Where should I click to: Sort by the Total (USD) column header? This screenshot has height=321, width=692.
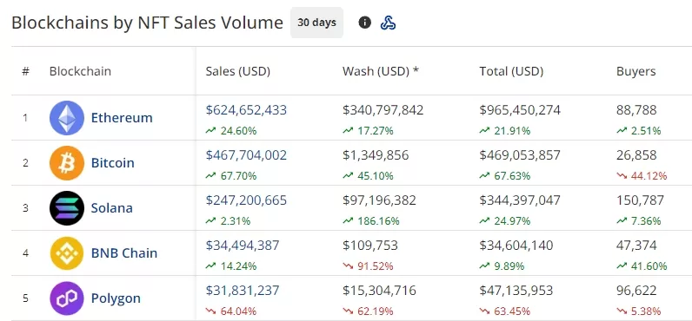pyautogui.click(x=511, y=71)
